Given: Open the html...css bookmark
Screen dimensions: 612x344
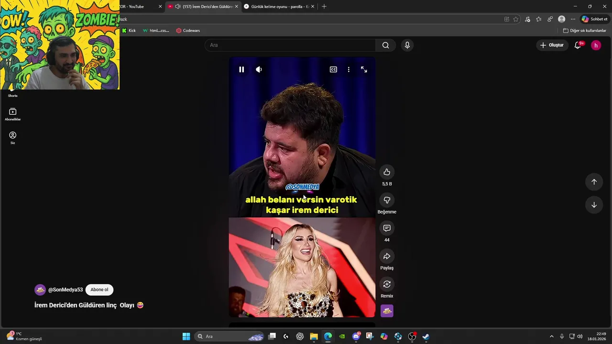Looking at the screenshot, I should [156, 31].
